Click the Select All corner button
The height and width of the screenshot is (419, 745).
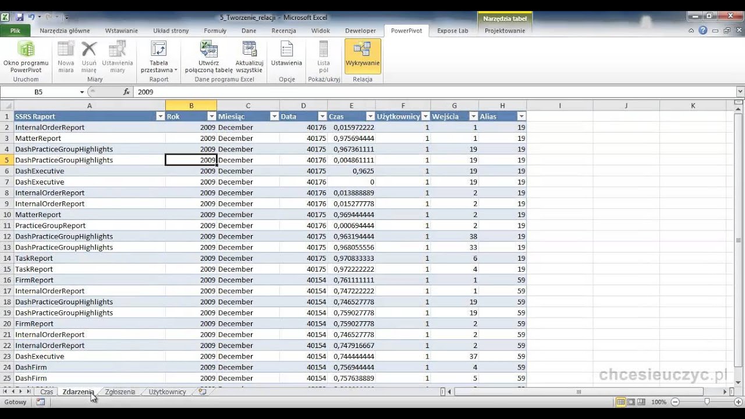point(6,105)
